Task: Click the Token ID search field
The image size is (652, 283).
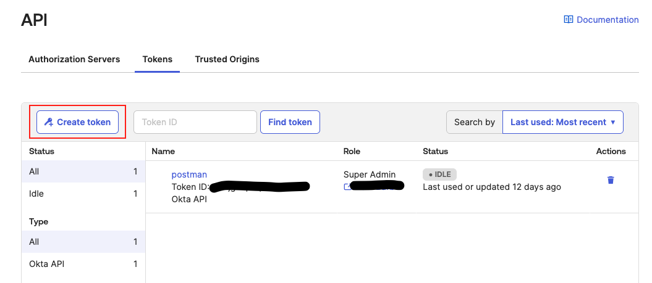Action: tap(195, 122)
